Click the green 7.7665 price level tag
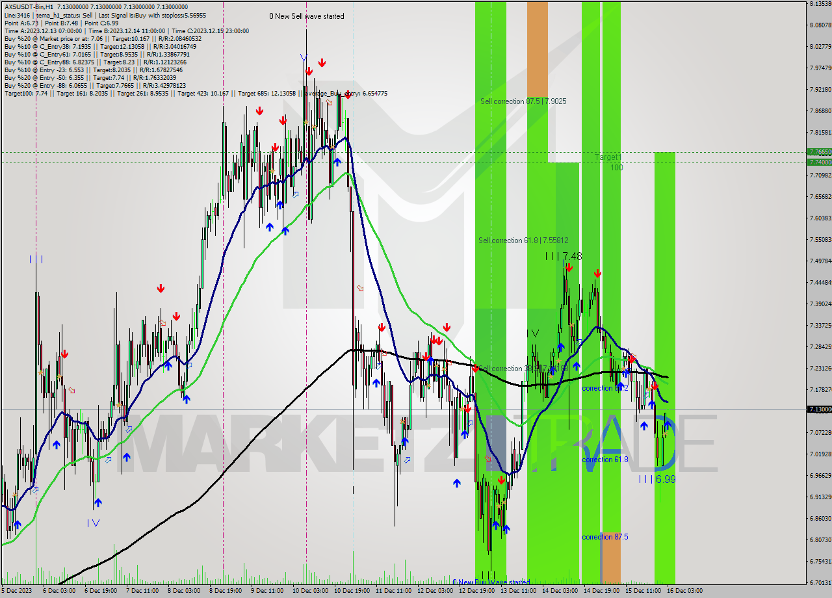This screenshot has height=598, width=832. tap(819, 151)
